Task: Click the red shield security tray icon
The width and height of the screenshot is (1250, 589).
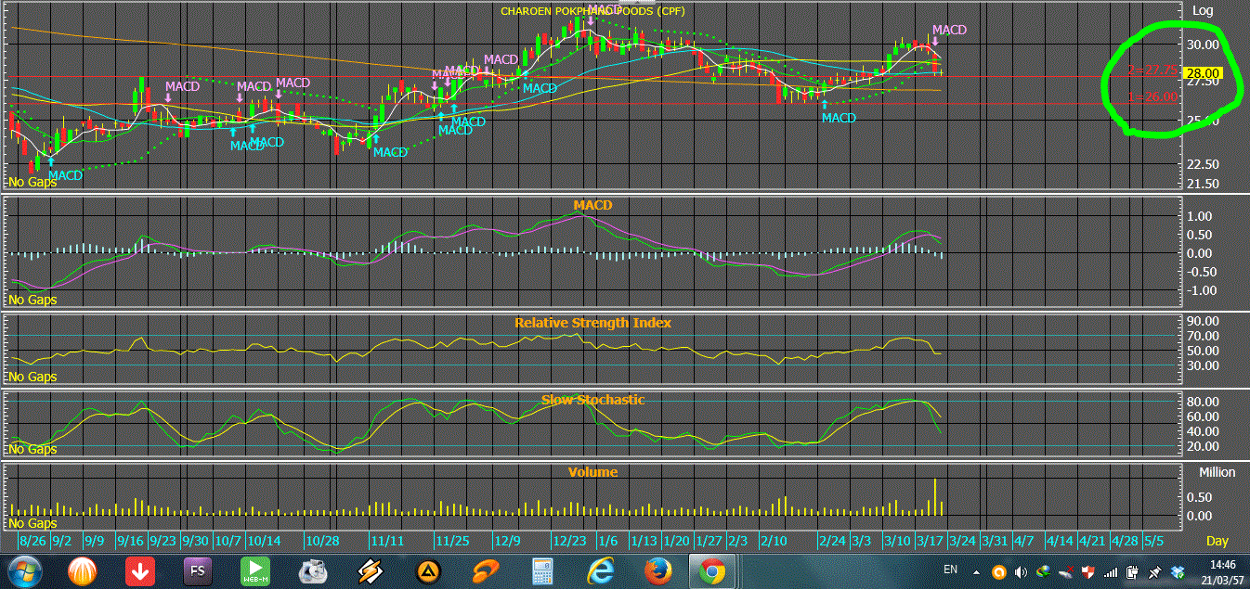Action: pos(1088,571)
